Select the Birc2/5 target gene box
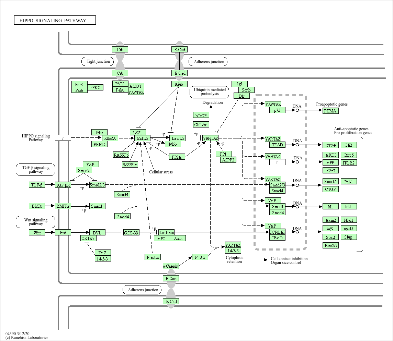Screen dimensions: 393x341 (x=331, y=245)
